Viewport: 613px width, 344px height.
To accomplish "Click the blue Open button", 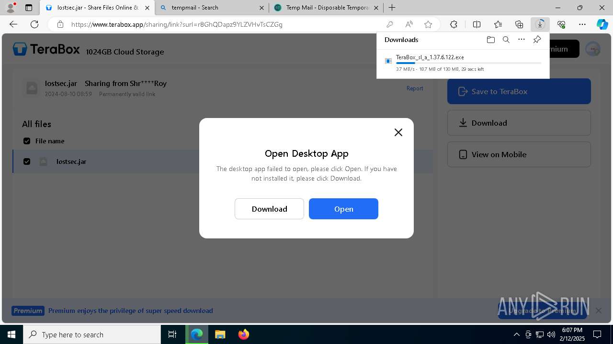I will pyautogui.click(x=343, y=209).
